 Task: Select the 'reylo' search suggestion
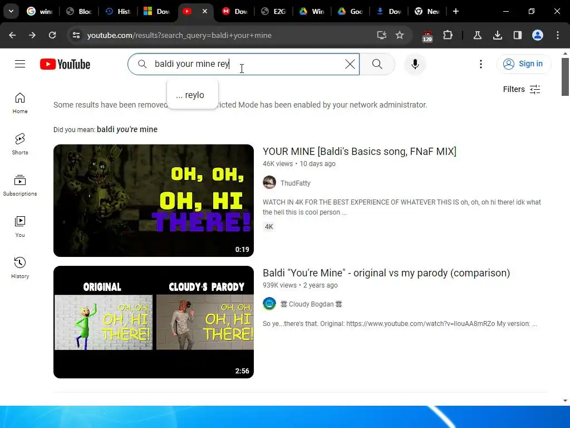pos(192,95)
